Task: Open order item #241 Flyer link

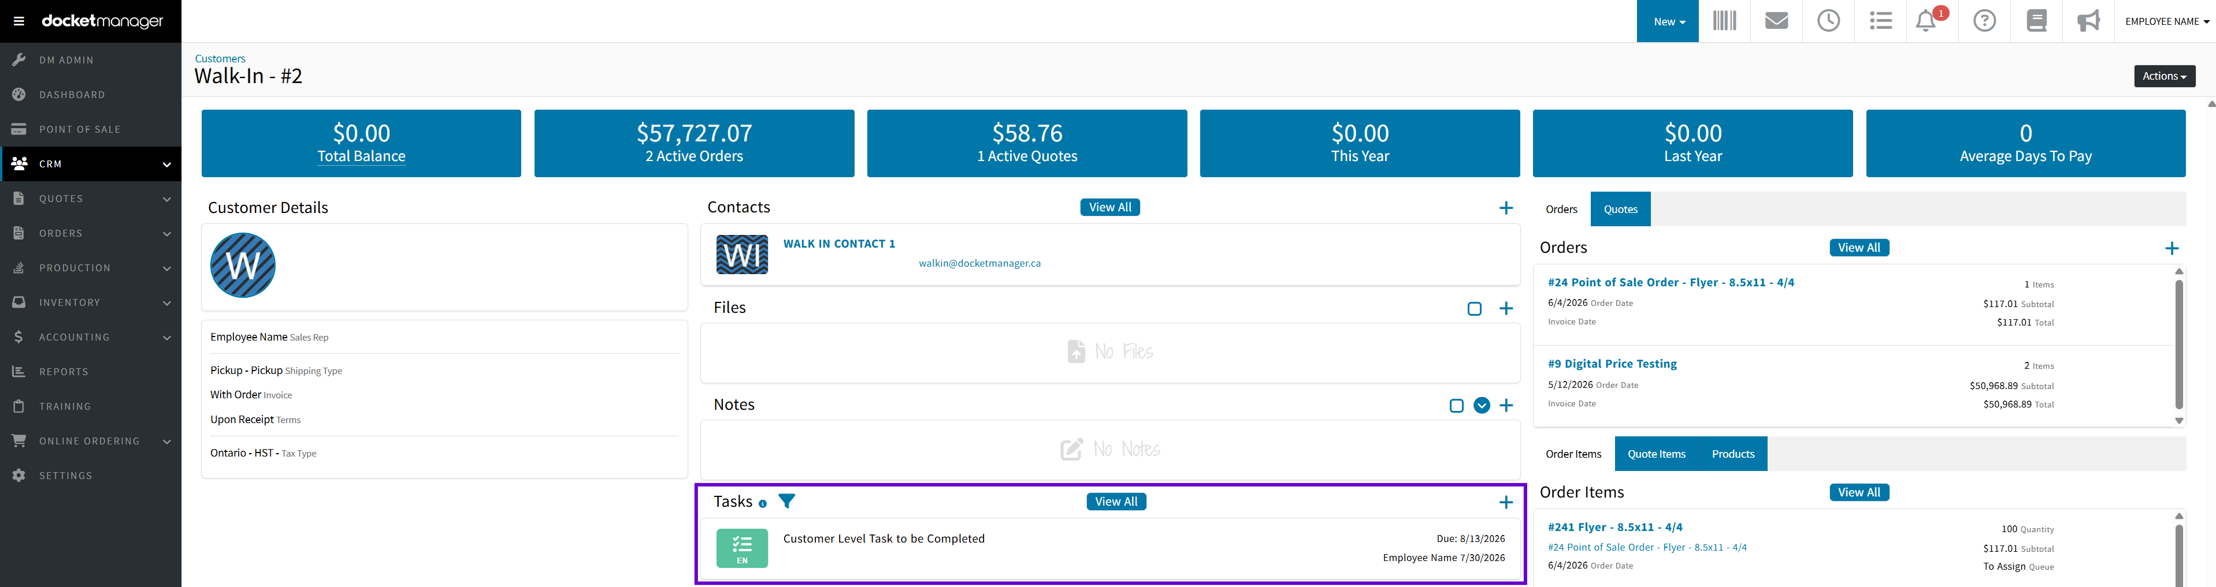Action: point(1614,528)
